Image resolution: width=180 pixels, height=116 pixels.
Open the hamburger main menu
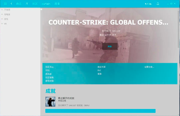[x=5, y=4]
